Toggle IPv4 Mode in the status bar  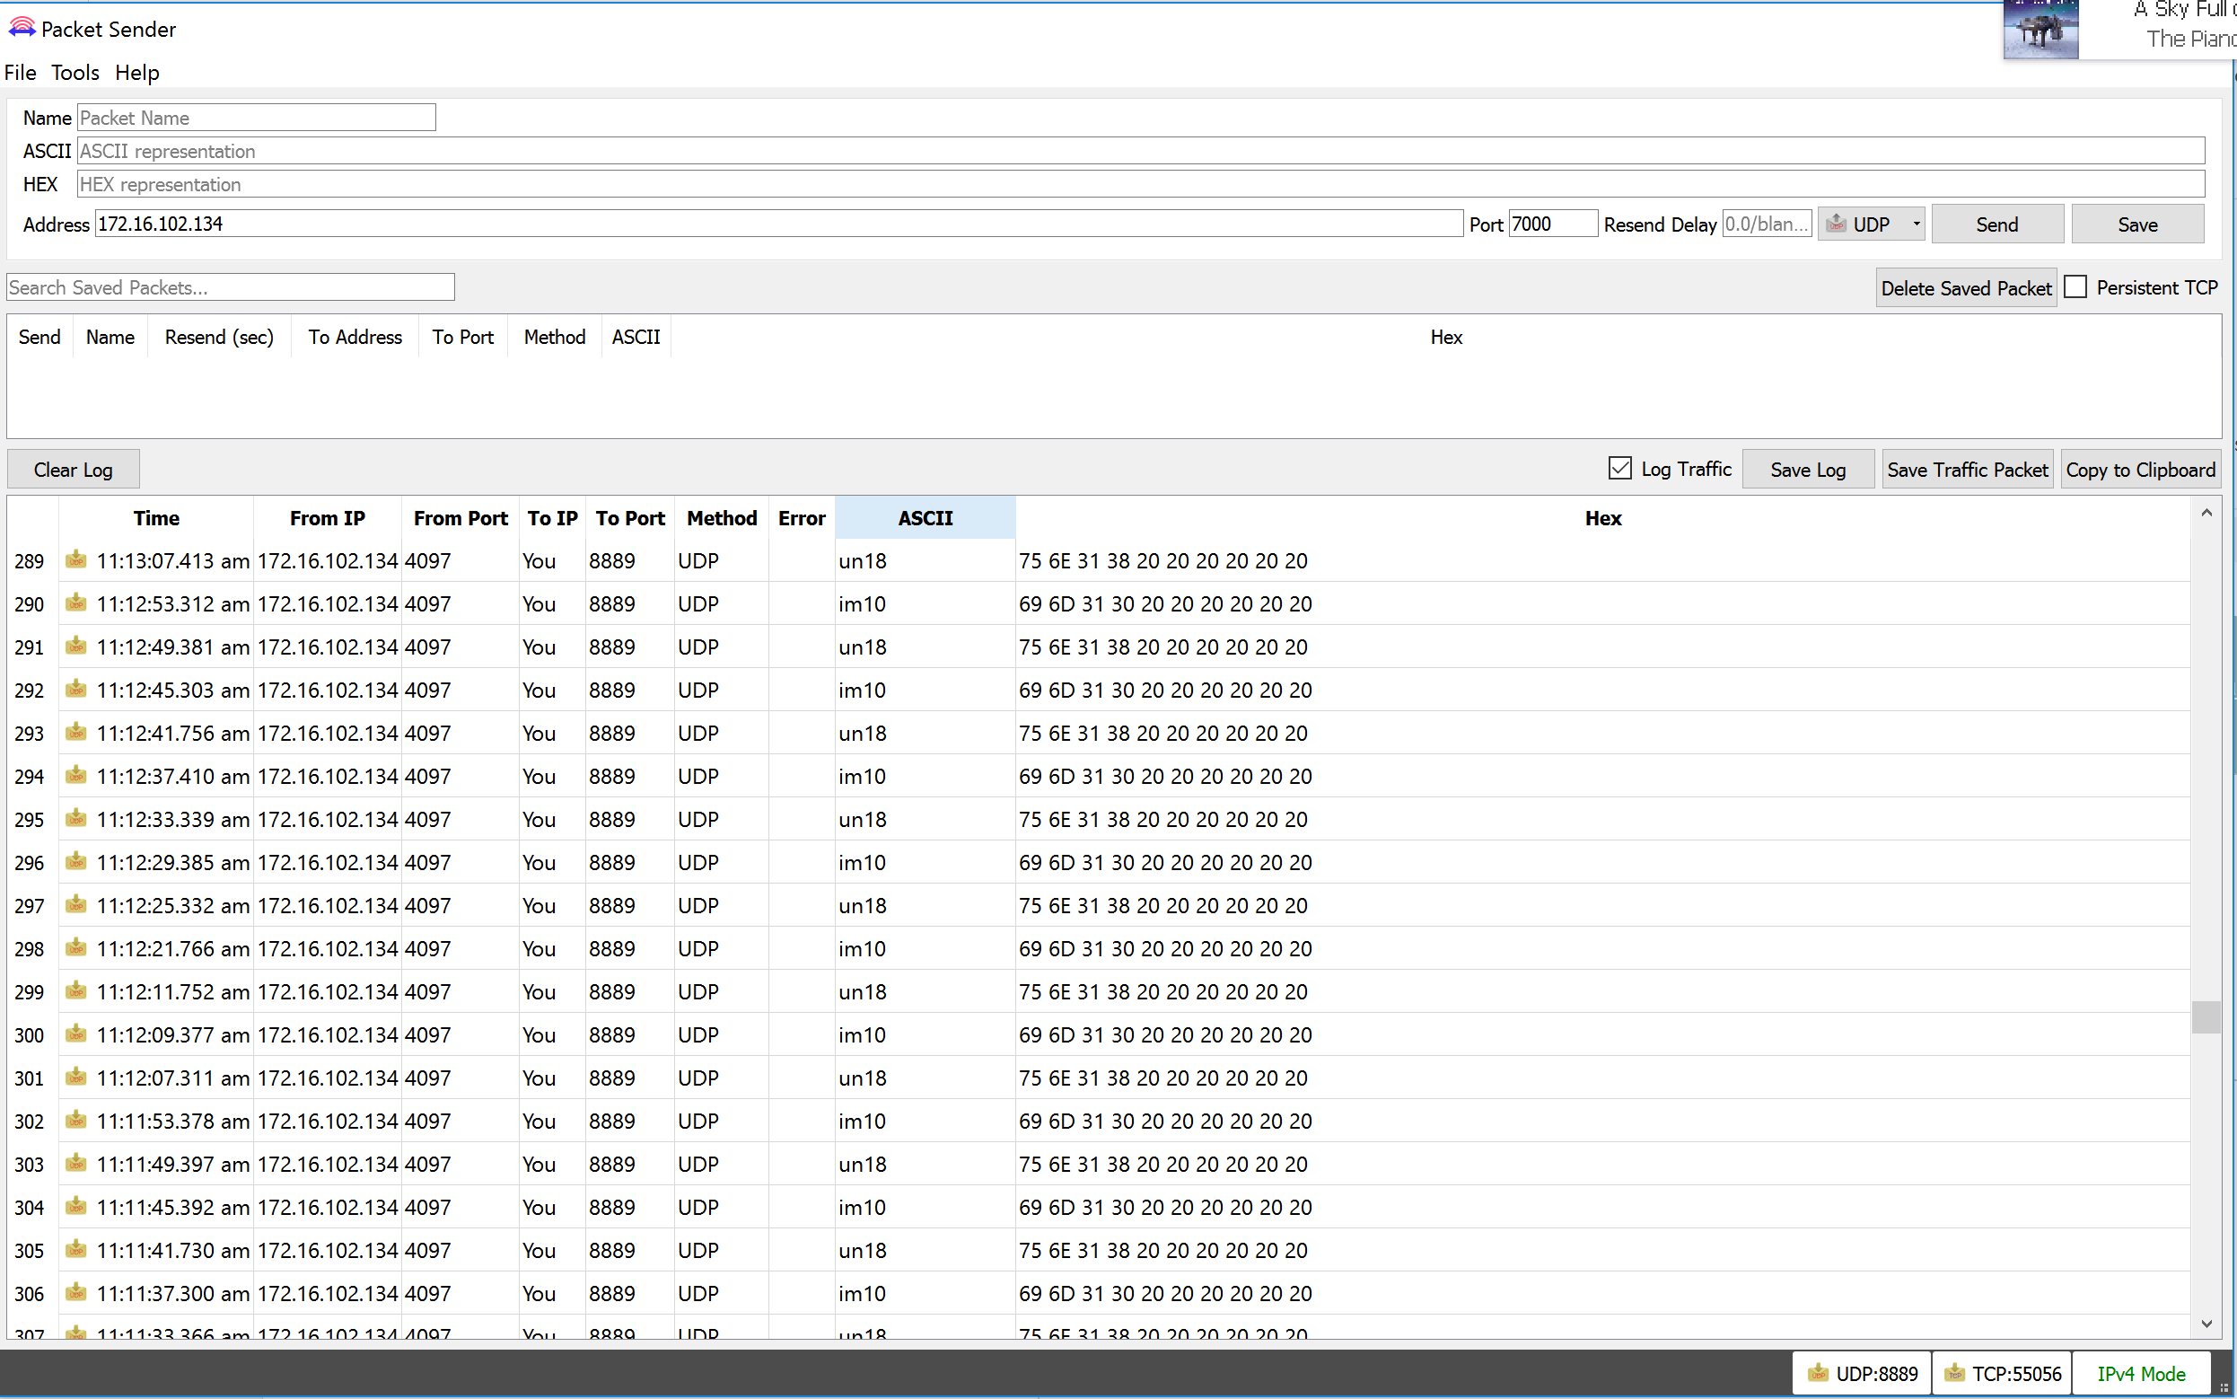tap(2140, 1373)
